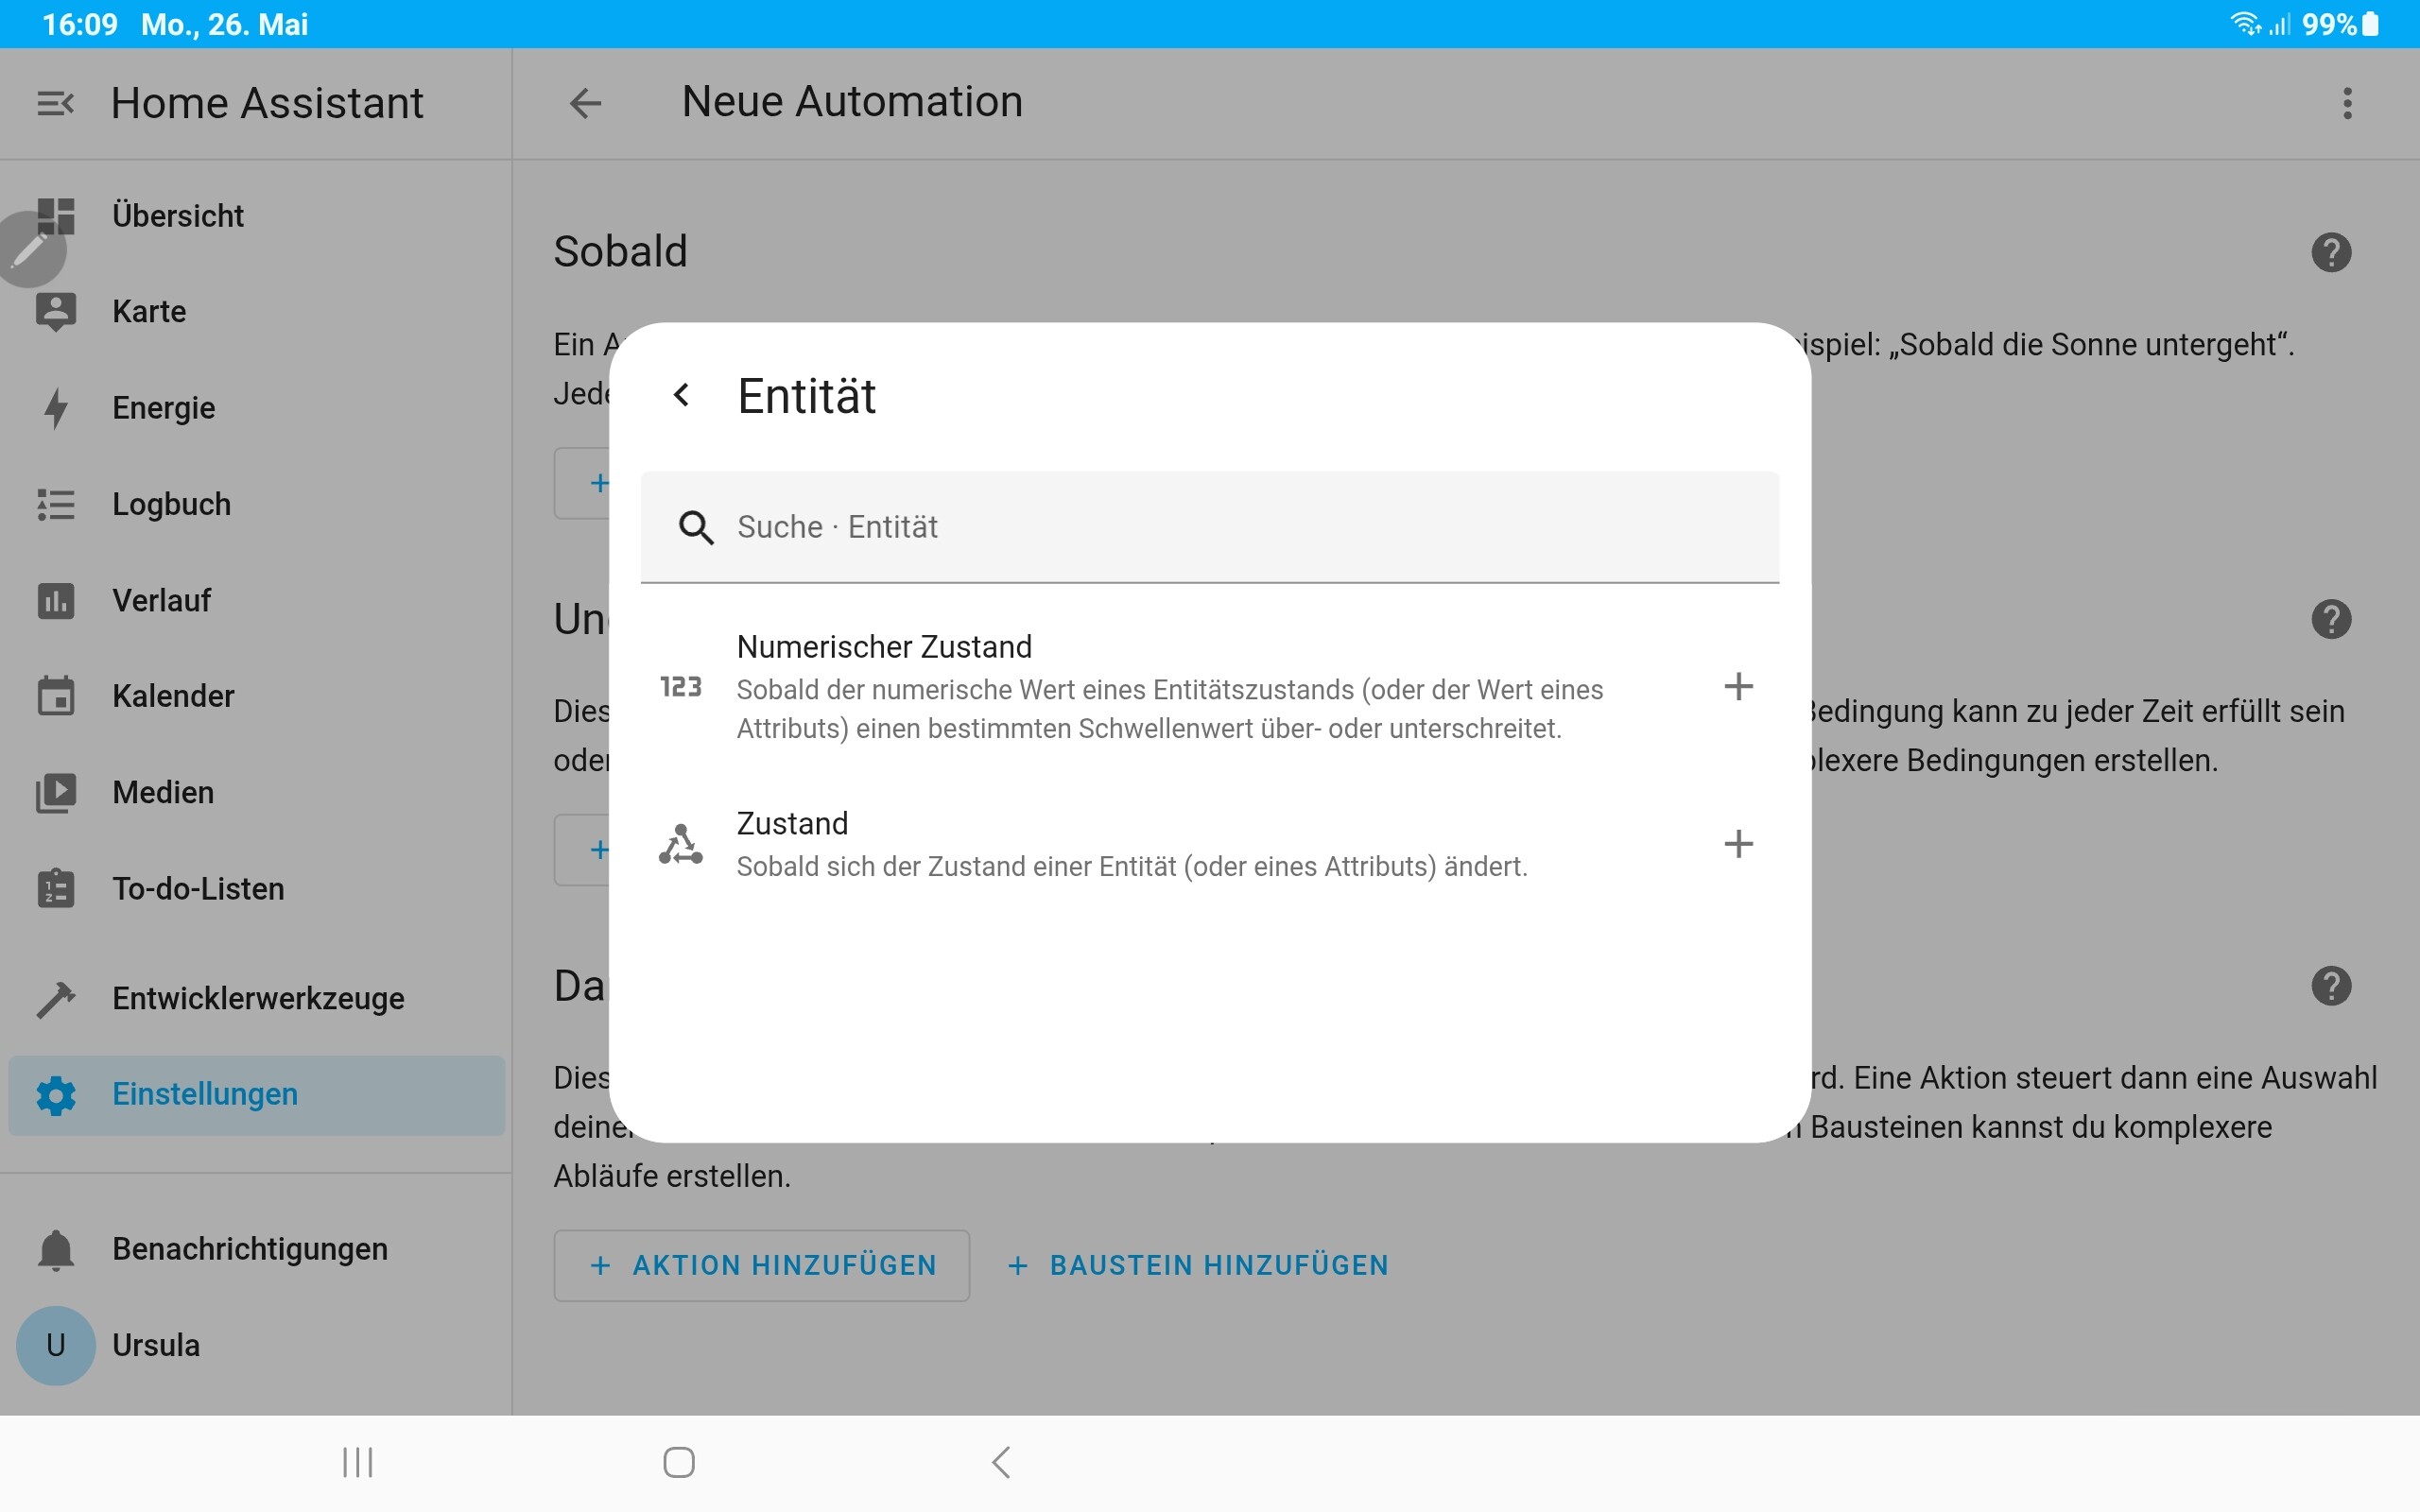Go back from Neue Automation with arrow
2420x1512 pixels.
tap(585, 103)
